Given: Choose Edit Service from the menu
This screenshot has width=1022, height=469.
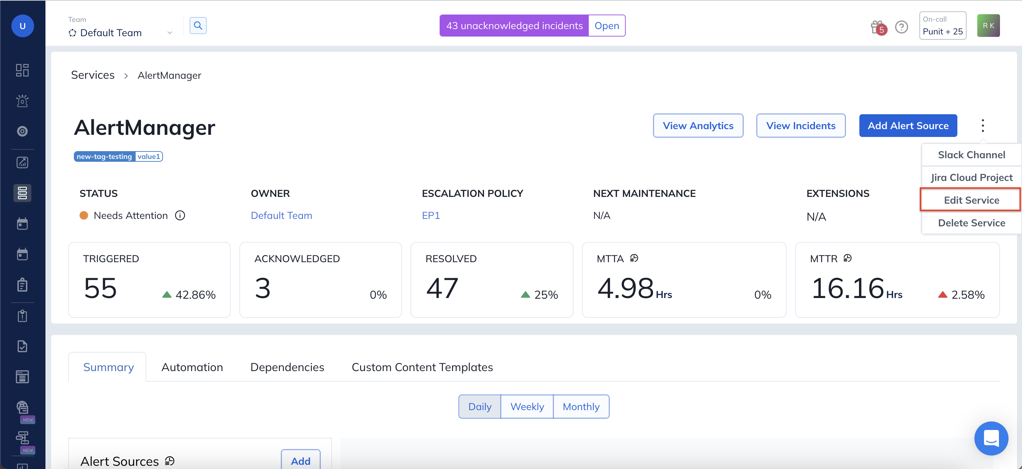Looking at the screenshot, I should [971, 200].
